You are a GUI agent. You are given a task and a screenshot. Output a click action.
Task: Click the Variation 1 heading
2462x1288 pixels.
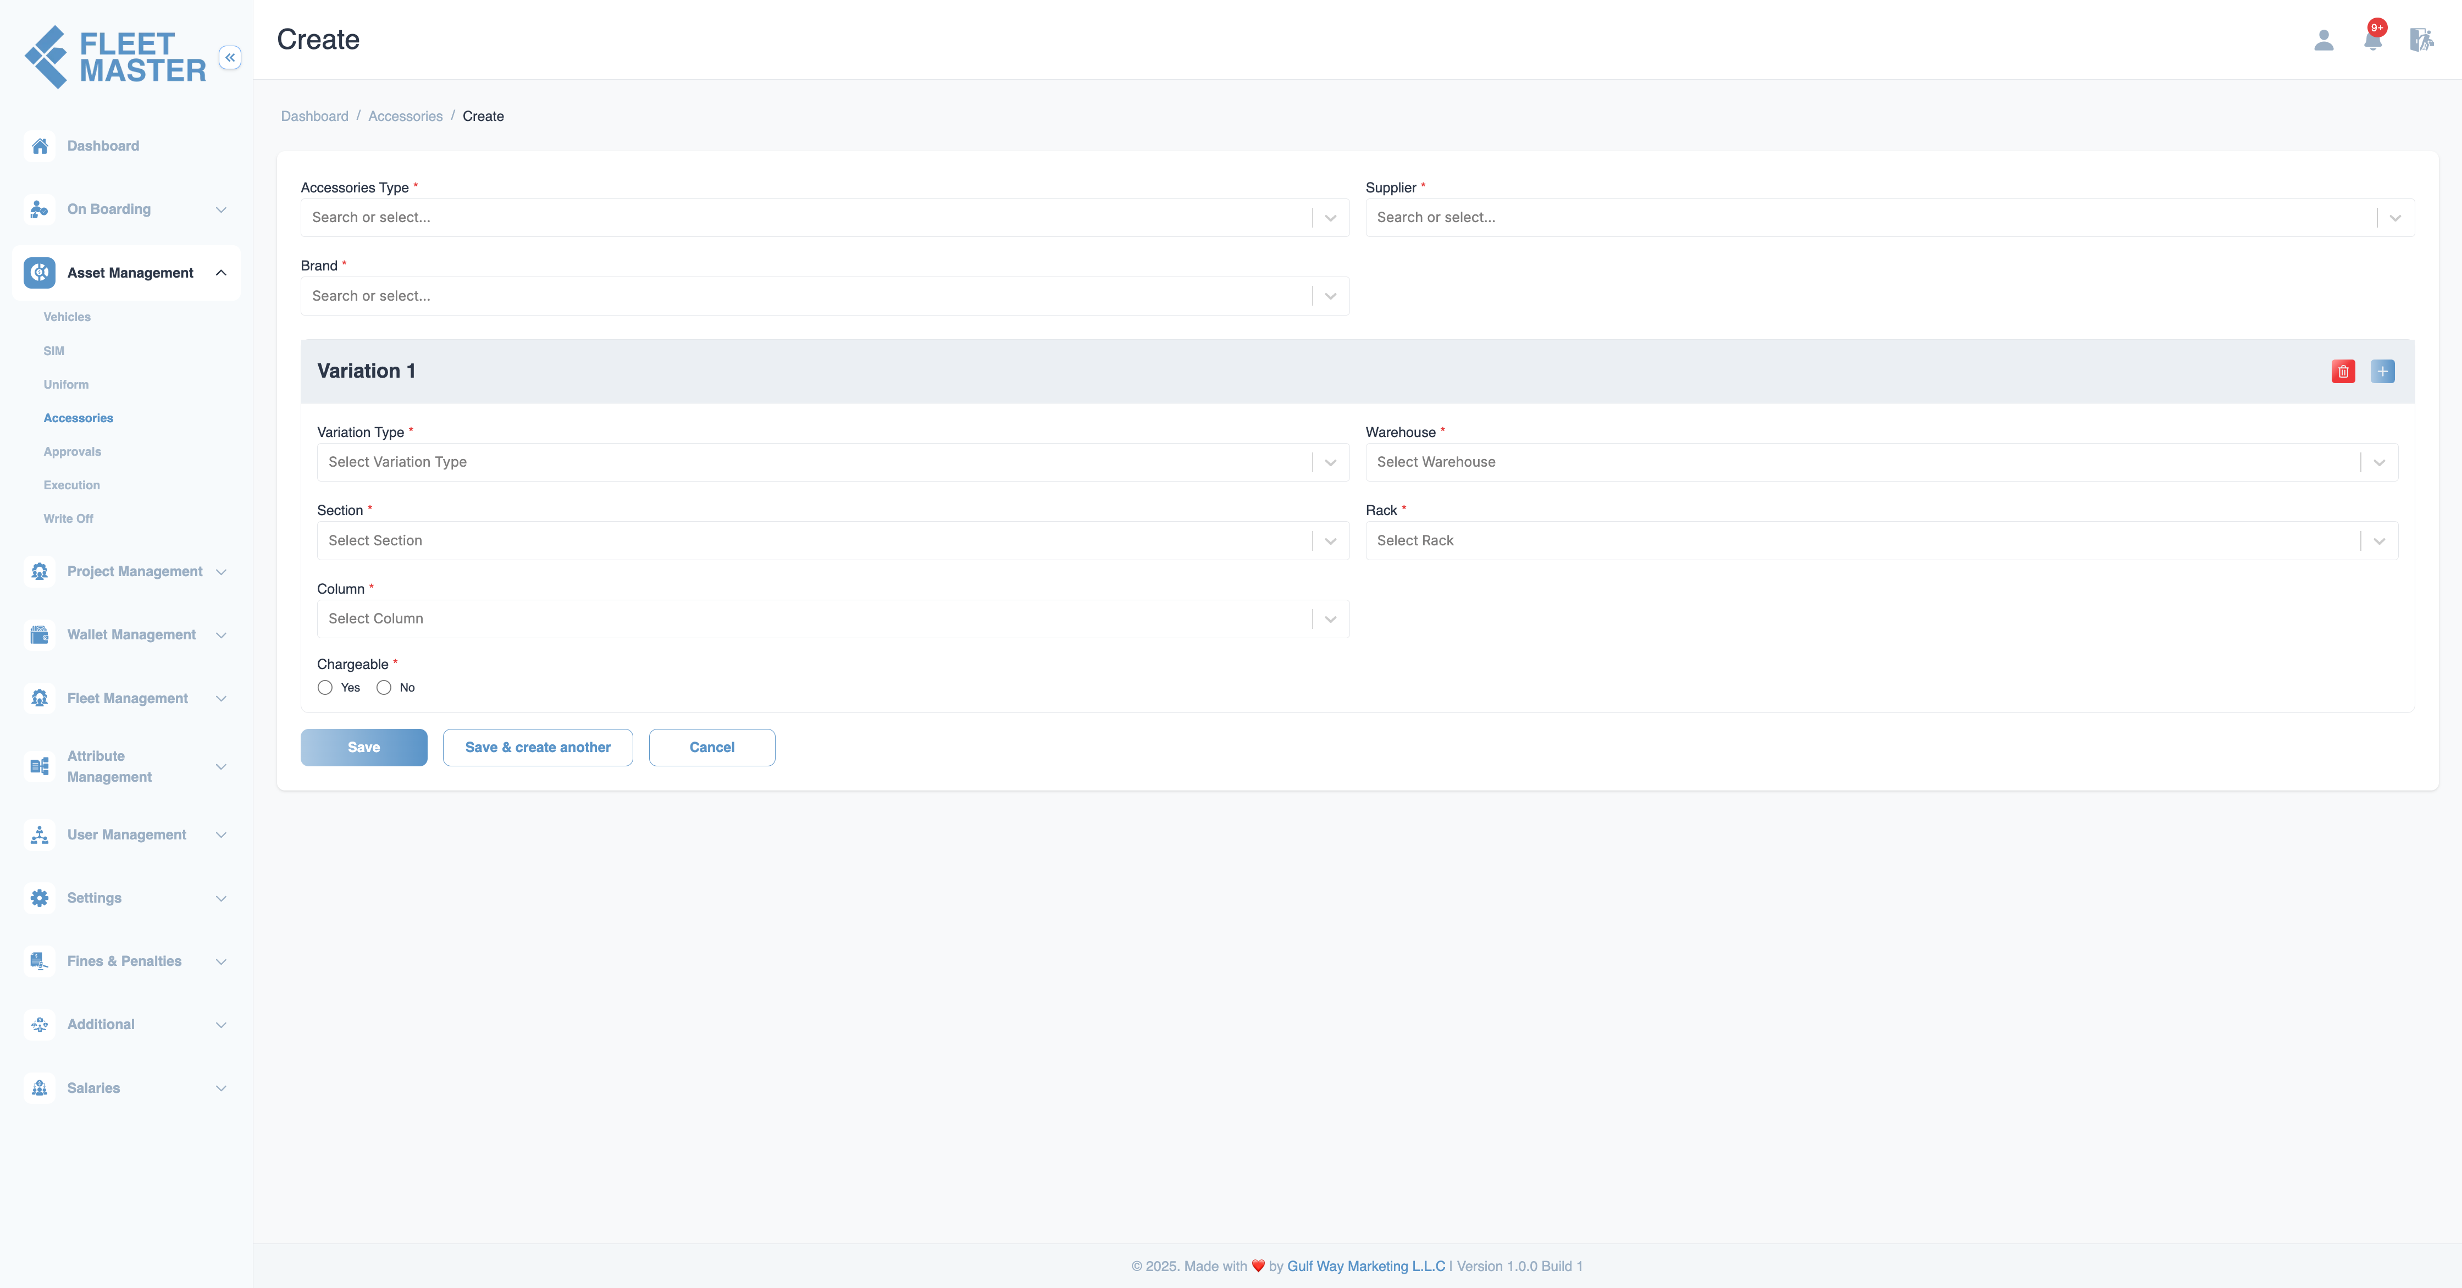coord(366,372)
